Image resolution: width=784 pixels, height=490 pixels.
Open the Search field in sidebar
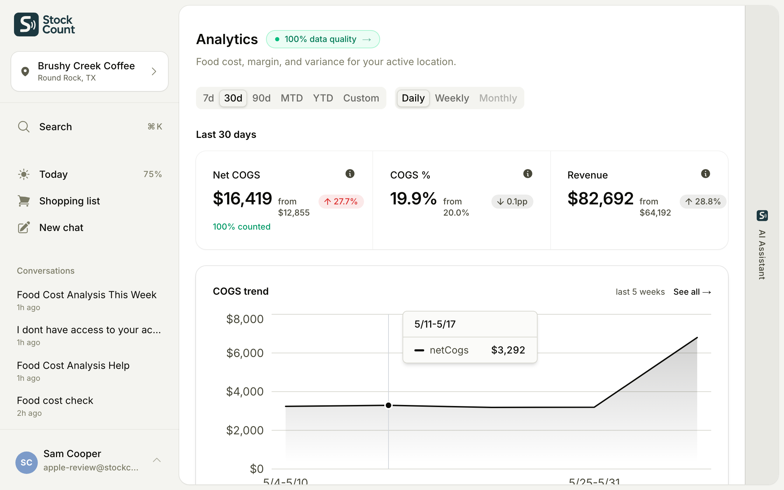coord(90,127)
